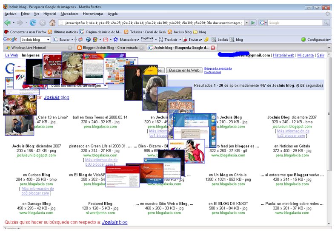Screen dimensions: 335x232
Task: Close the Jocluis blog Google search tab
Action: pyautogui.click(x=213, y=48)
